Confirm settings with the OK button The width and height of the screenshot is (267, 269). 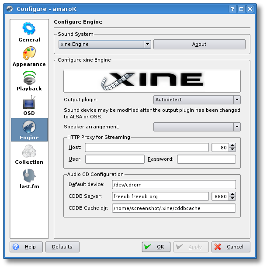click(x=156, y=247)
